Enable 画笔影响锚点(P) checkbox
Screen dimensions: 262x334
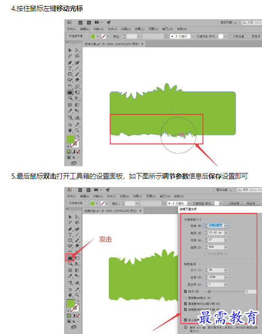coord(185,298)
